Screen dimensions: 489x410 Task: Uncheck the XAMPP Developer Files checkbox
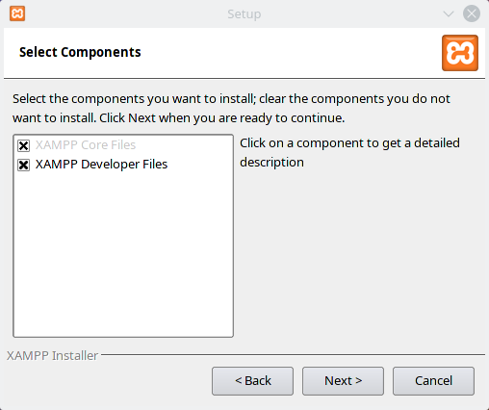point(23,165)
